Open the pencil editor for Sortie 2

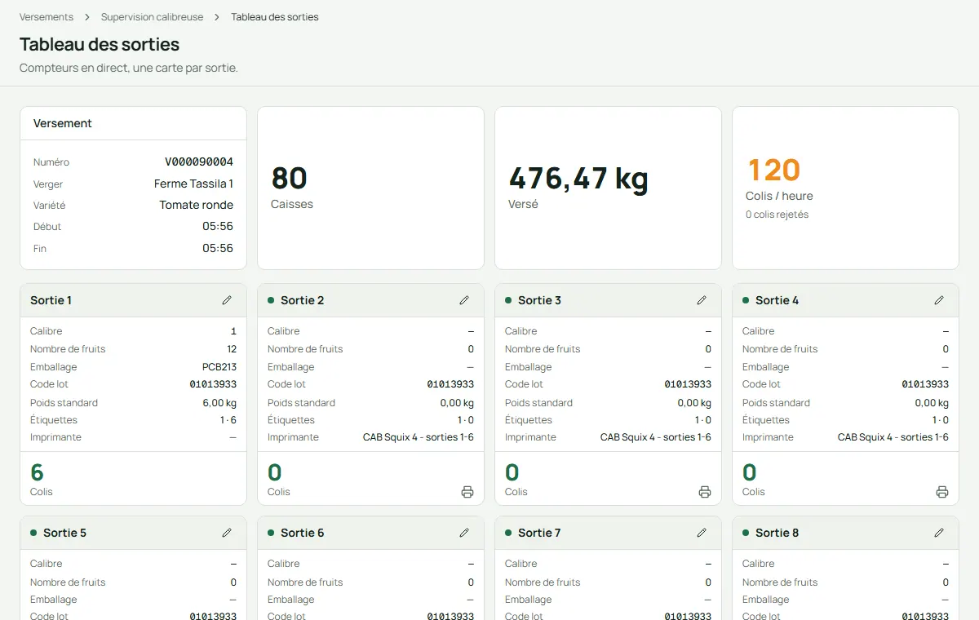[464, 300]
